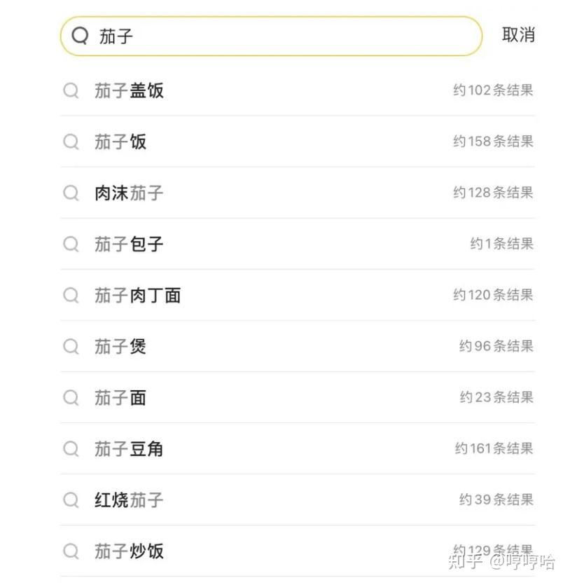Select the 茄子炒饭 suggestion
The height and width of the screenshot is (585, 570).
(130, 551)
